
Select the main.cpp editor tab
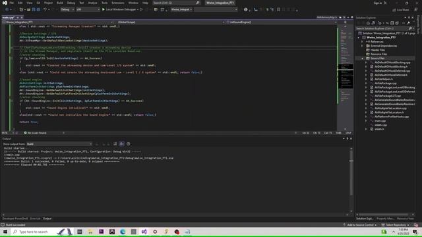click(9, 18)
